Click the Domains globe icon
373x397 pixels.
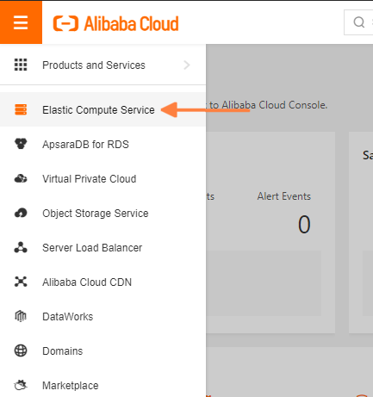click(x=21, y=350)
